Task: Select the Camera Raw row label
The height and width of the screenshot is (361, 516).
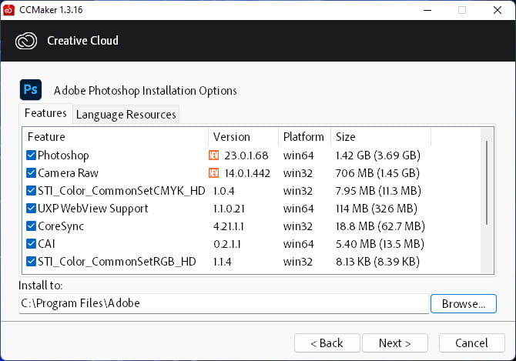Action: [x=68, y=173]
